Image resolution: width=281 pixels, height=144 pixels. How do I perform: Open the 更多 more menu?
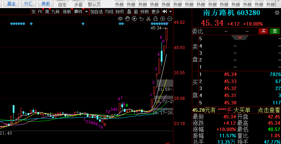tap(155, 12)
